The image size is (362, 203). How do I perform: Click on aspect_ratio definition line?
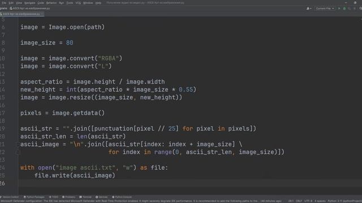pos(93,82)
